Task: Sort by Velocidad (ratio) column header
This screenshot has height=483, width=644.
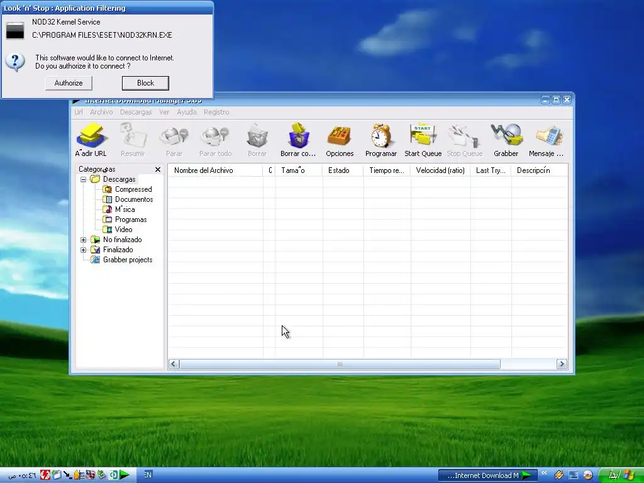Action: click(x=440, y=170)
